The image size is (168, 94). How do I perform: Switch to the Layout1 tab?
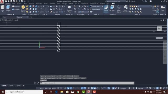pos(11,86)
